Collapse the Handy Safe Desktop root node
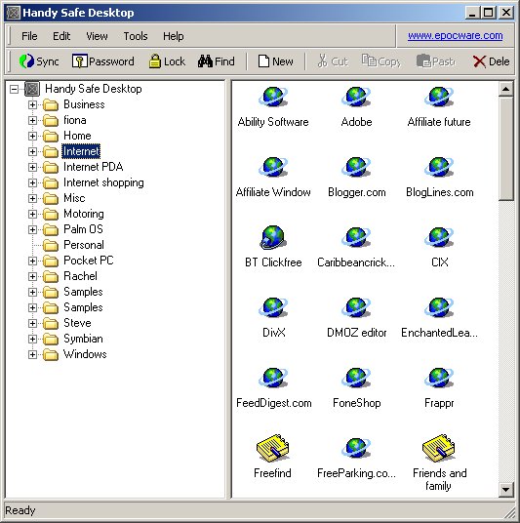520x523 pixels. (14, 89)
